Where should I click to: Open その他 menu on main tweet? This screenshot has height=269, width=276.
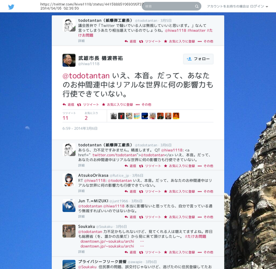143,104
